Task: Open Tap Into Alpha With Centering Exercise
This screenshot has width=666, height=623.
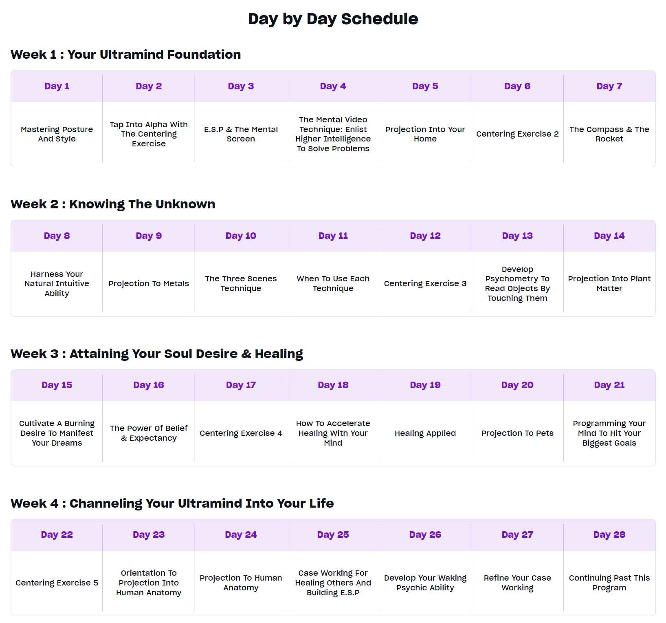Action: [x=149, y=134]
